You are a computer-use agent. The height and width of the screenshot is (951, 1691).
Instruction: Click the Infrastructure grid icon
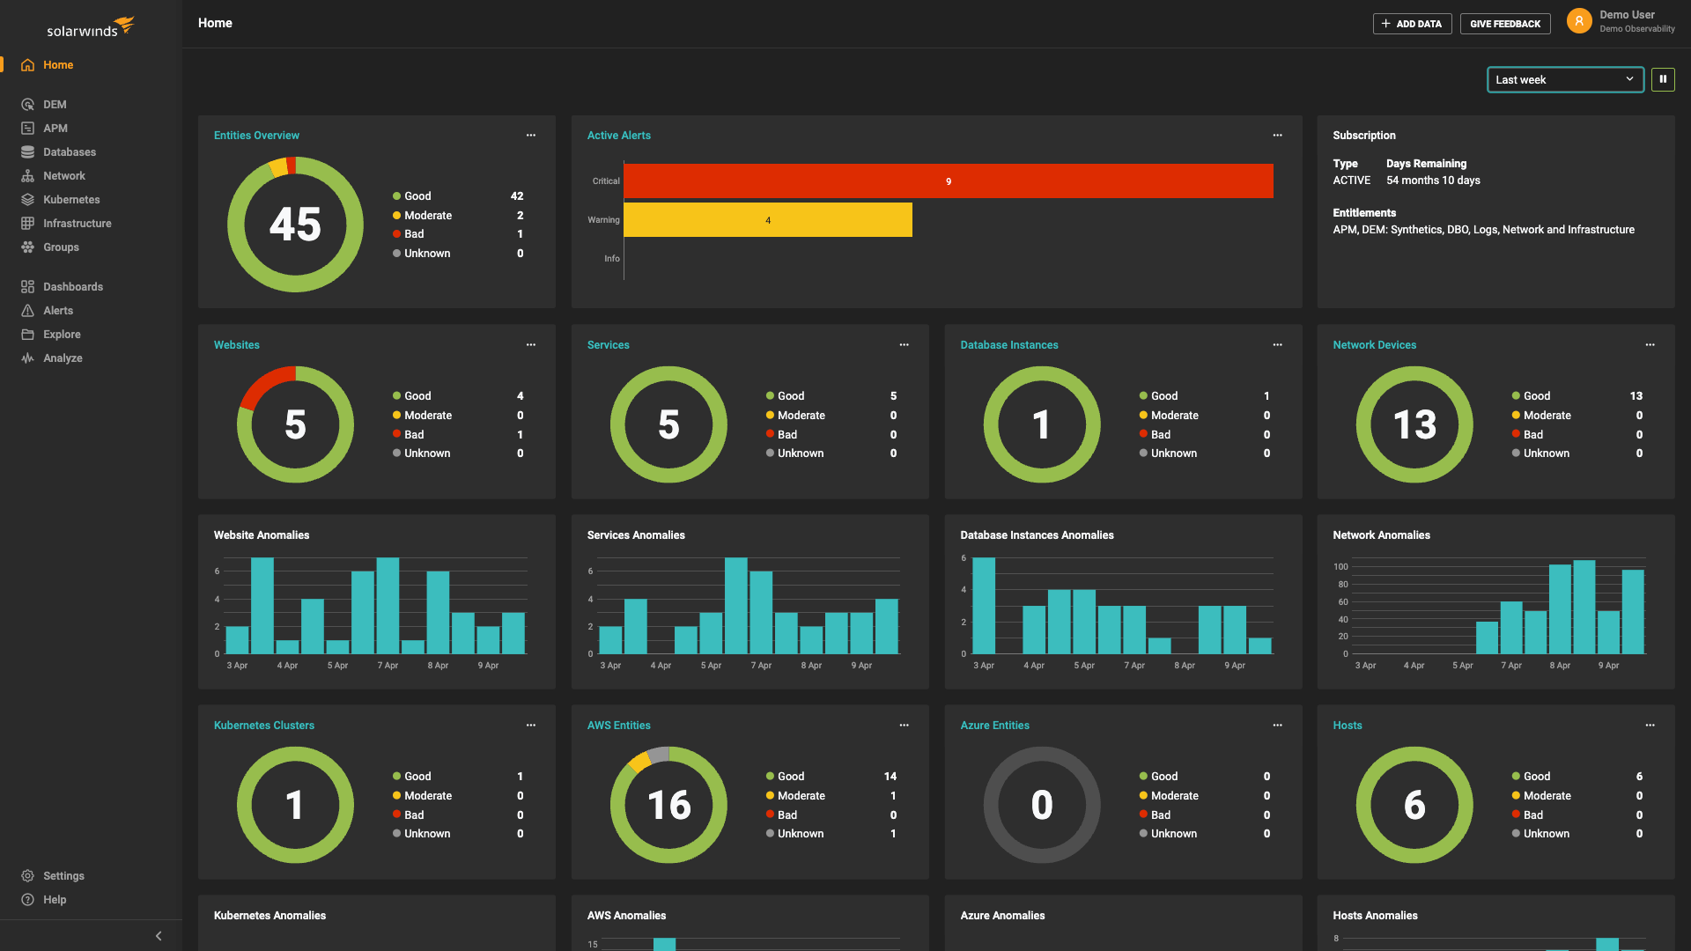(27, 224)
